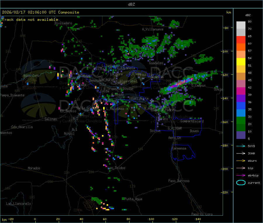Screen dimensions: 263x223
Task: Click the Agua_Toro map label
Action: tap(31, 76)
